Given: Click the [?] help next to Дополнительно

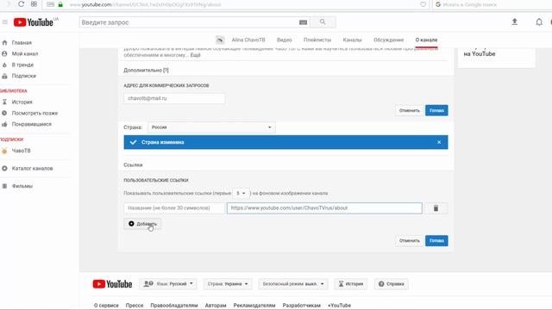Looking at the screenshot, I should click(x=166, y=71).
